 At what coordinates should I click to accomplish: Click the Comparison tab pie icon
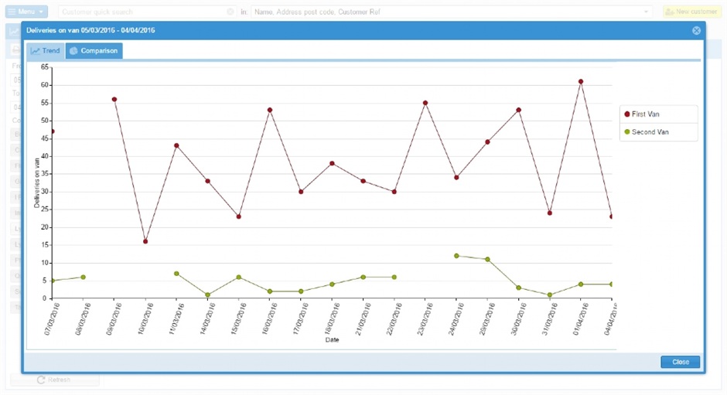point(73,51)
